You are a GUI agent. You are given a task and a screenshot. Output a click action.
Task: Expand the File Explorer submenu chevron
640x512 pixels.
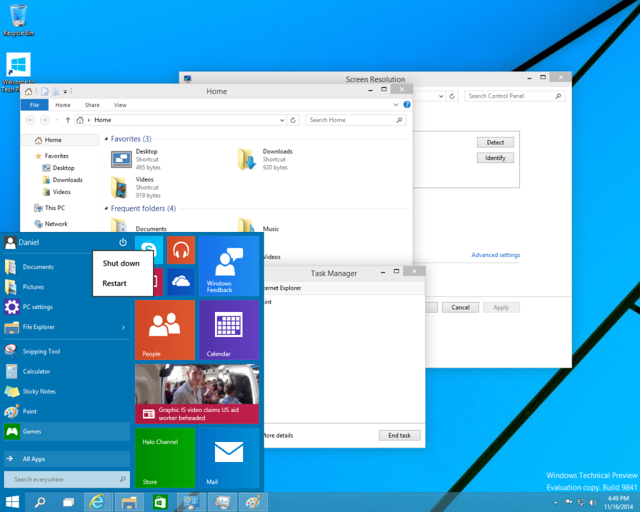124,327
